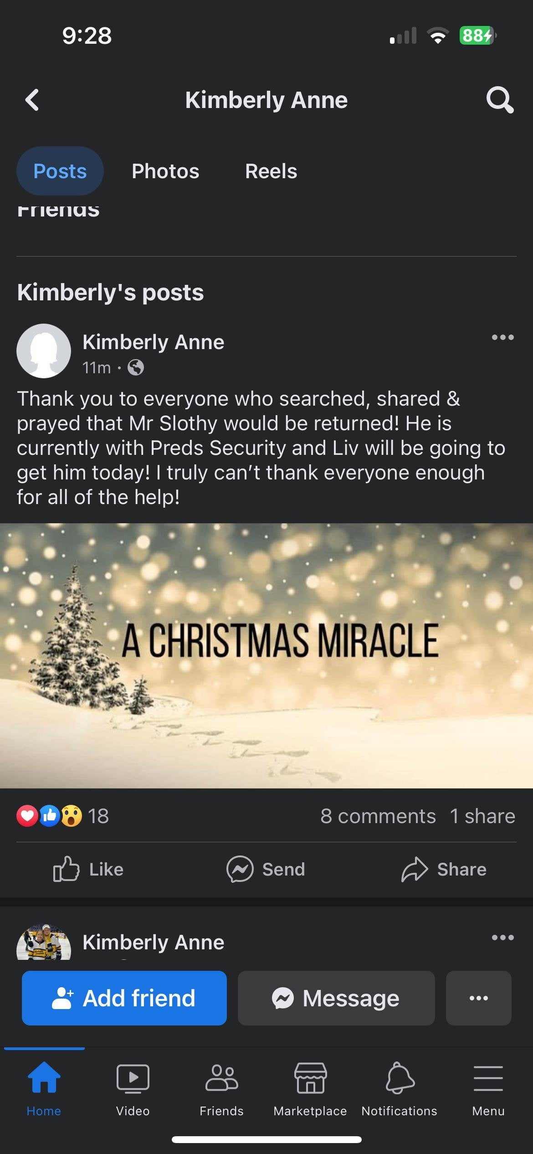Open search with magnifying glass icon
Screen dimensions: 533x1154
(x=500, y=99)
